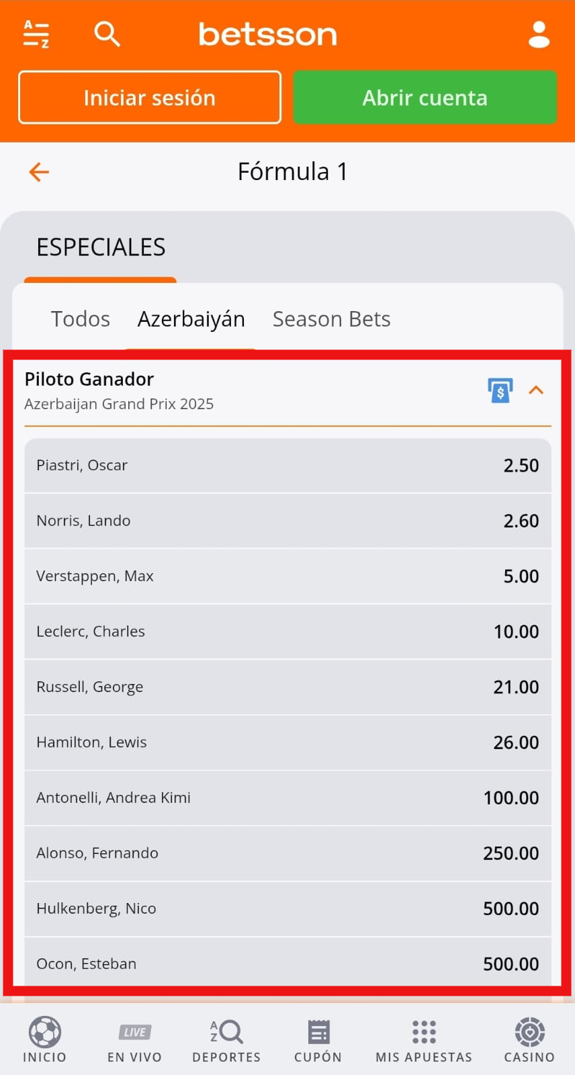Tap the search magnifier icon in header
The image size is (575, 1075).
coord(107,34)
